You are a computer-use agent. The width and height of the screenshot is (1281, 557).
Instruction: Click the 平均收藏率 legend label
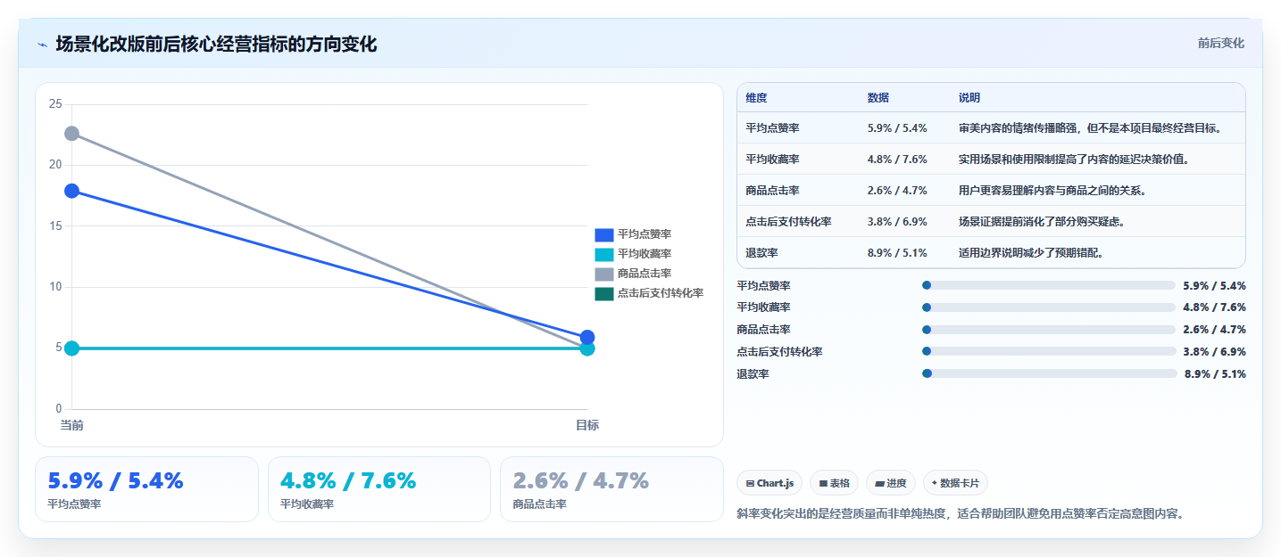[645, 254]
